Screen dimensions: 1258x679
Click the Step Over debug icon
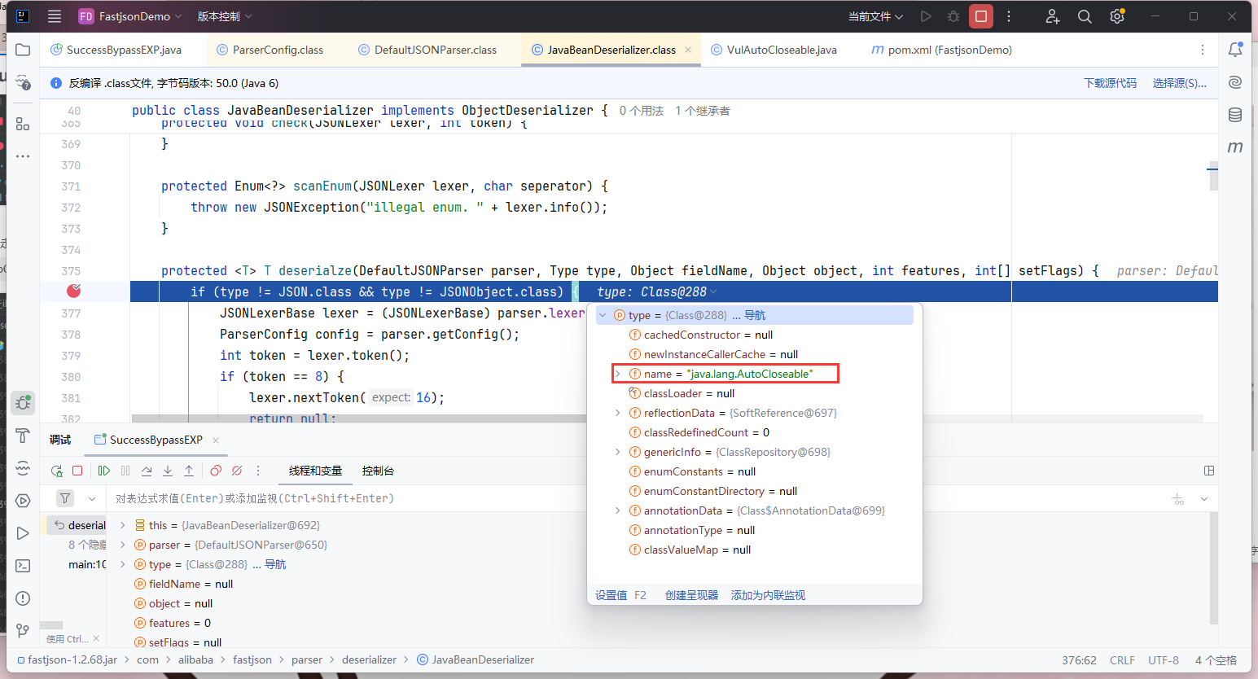(x=147, y=471)
